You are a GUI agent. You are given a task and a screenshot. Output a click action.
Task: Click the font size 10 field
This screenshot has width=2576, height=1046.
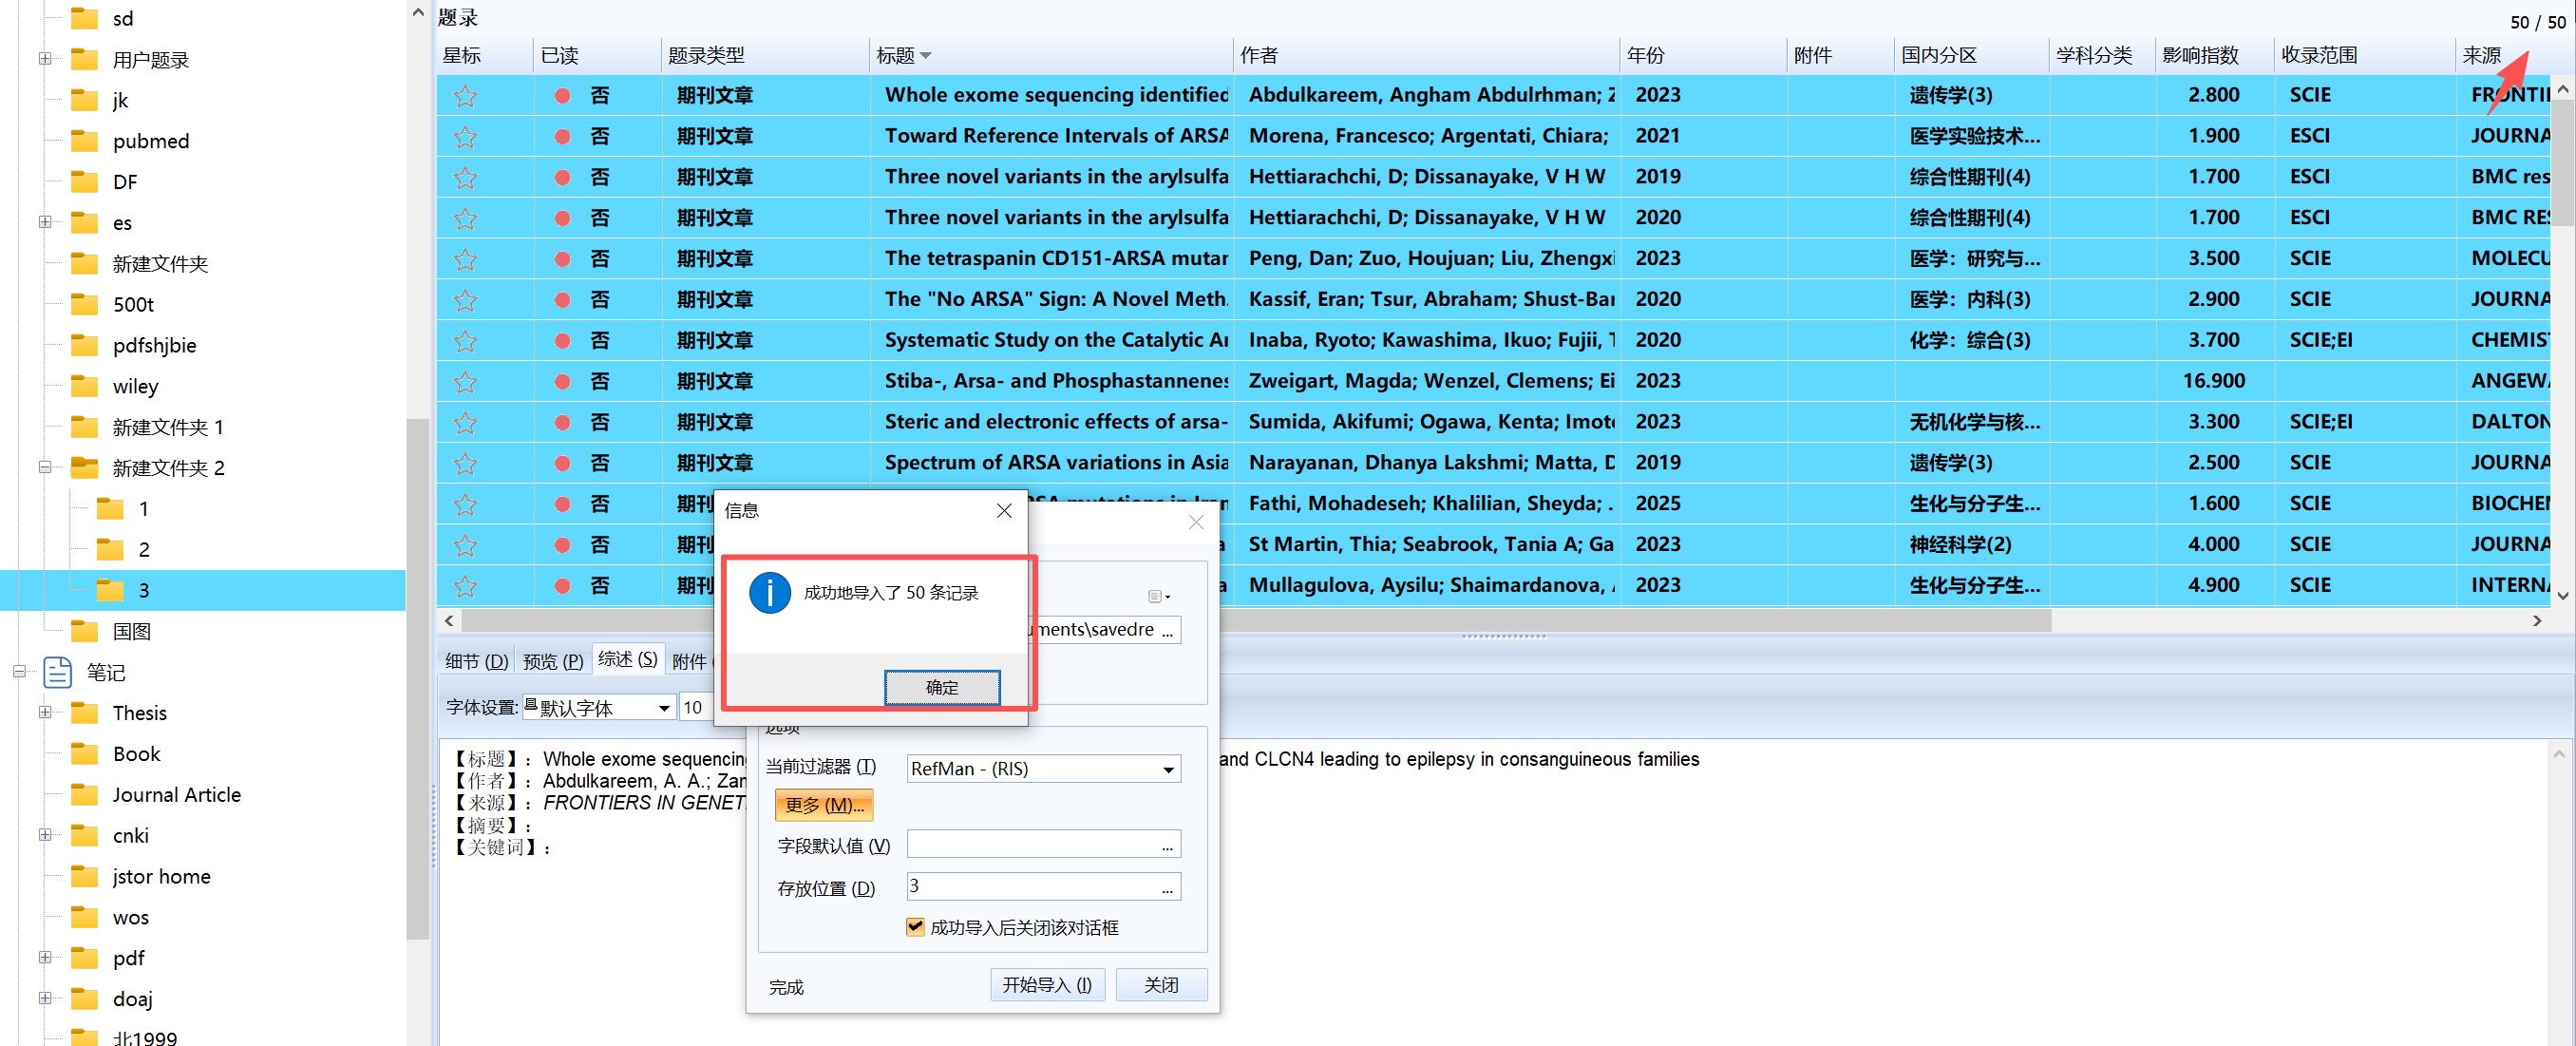coord(694,707)
